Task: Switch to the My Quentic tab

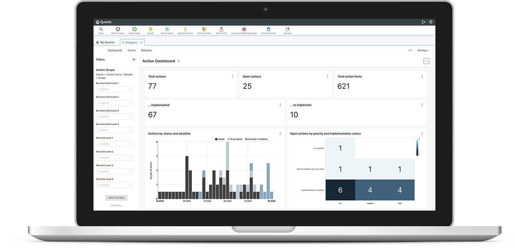Action: 106,42
